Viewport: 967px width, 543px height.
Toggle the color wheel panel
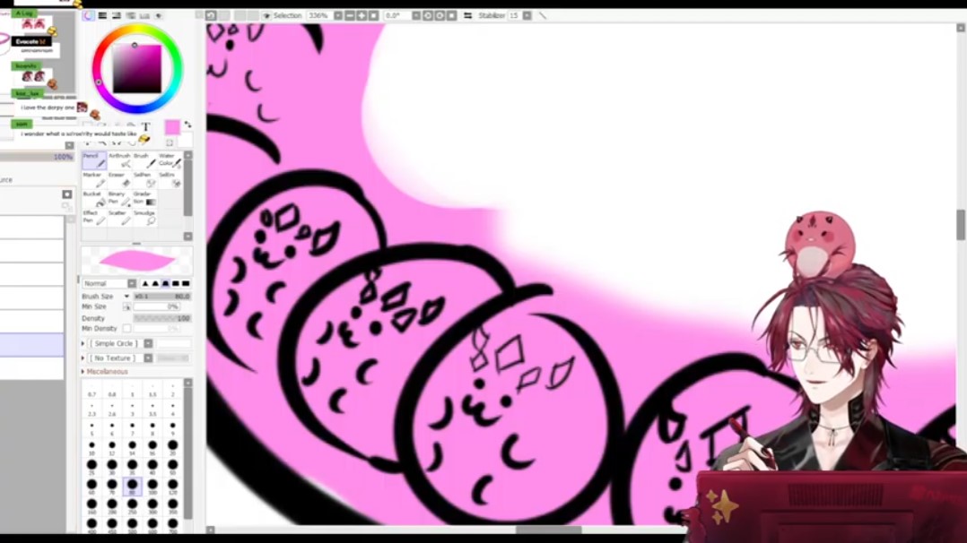(89, 15)
